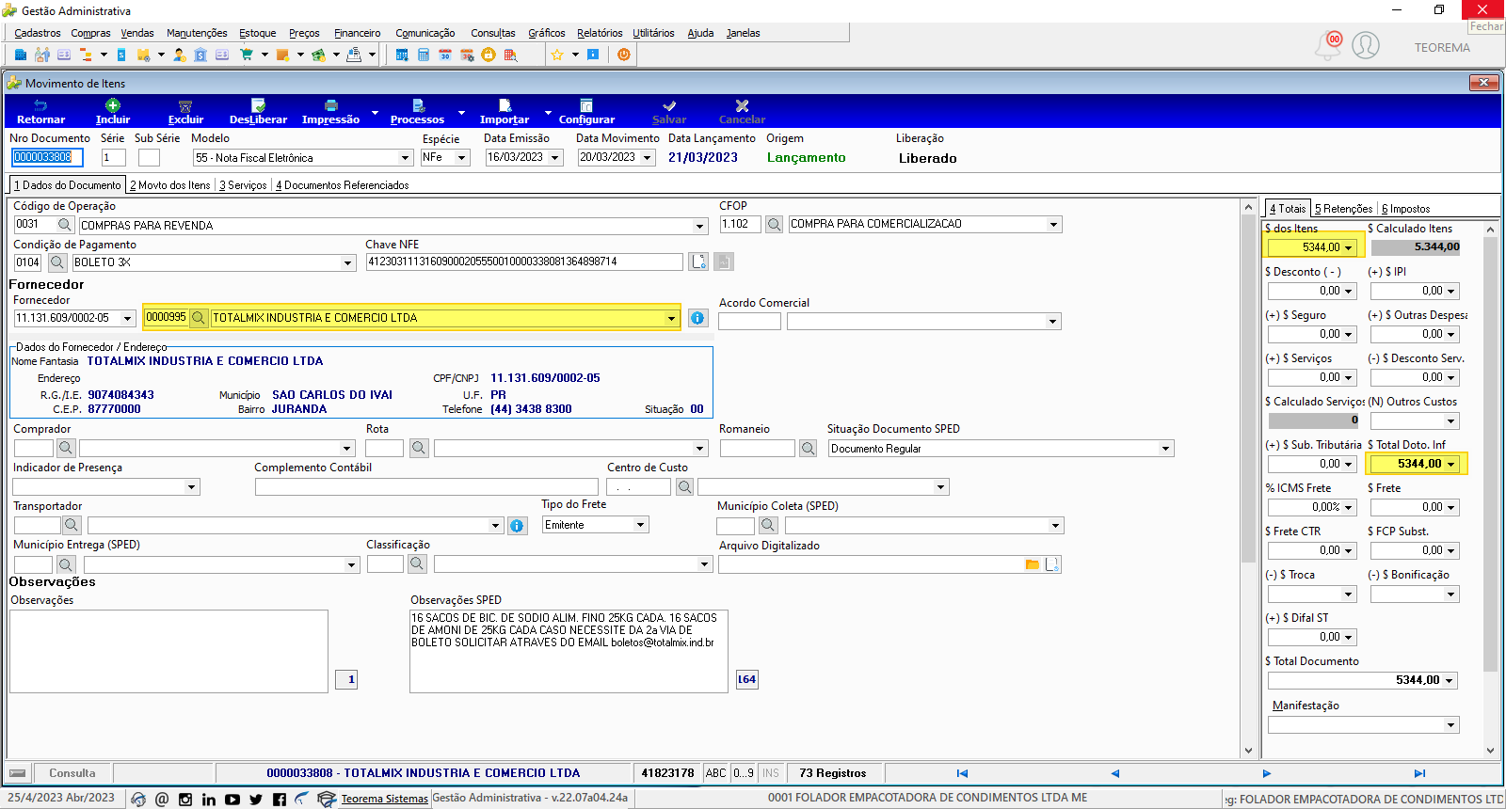Image resolution: width=1506 pixels, height=809 pixels.
Task: Open the Configurar toolbar item
Action: click(586, 112)
